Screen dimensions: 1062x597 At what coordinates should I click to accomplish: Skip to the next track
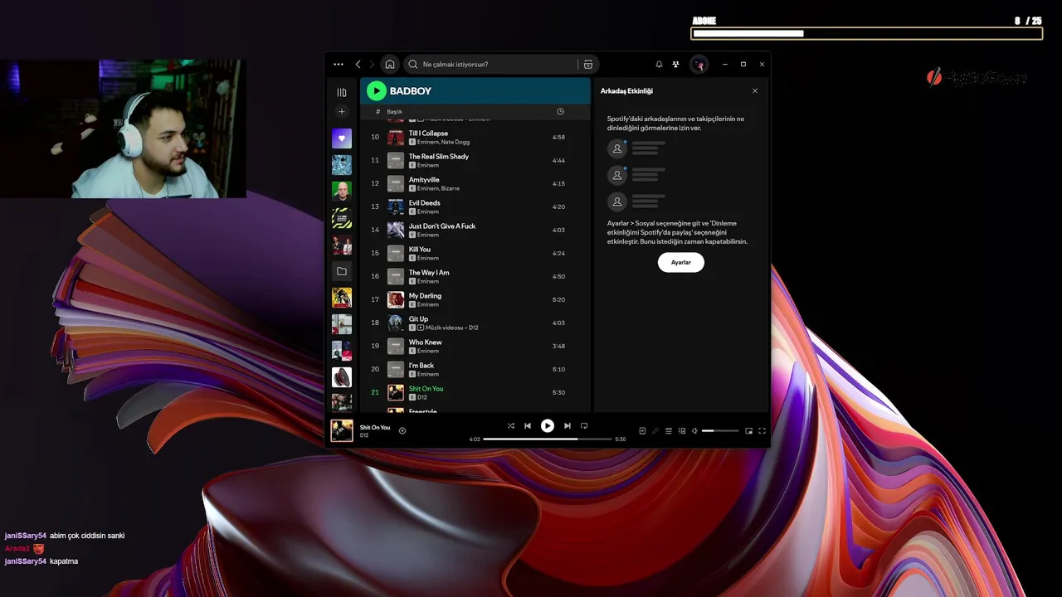(568, 425)
